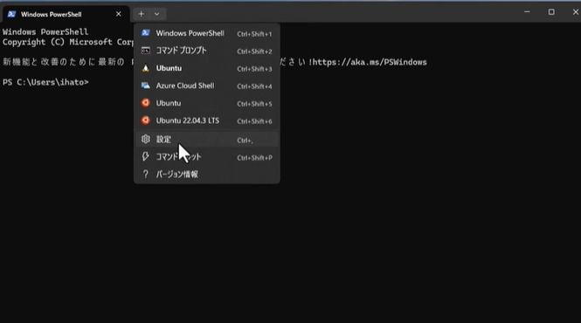Click the settings gear icon
Screen dimensions: 581x323
click(x=146, y=140)
